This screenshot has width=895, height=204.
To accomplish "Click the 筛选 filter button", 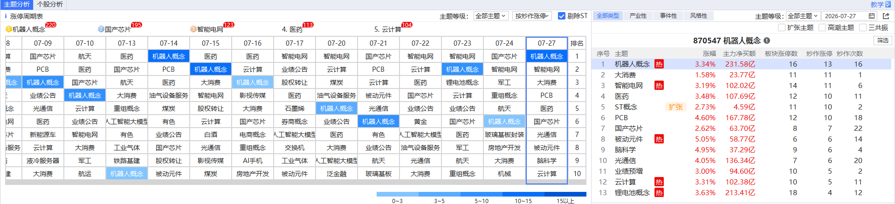I will tap(882, 41).
